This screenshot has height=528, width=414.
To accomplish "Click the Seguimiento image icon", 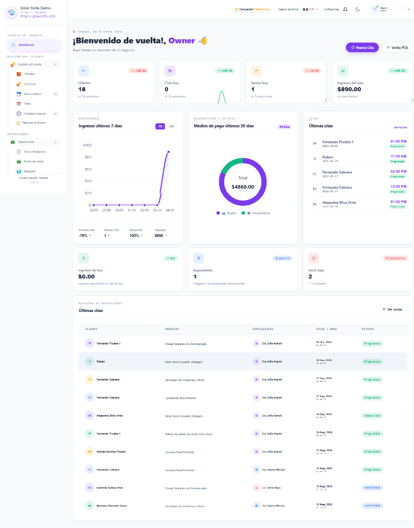I will click(198, 258).
